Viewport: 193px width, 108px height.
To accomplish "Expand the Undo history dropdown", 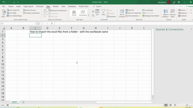I will pos(6,2).
